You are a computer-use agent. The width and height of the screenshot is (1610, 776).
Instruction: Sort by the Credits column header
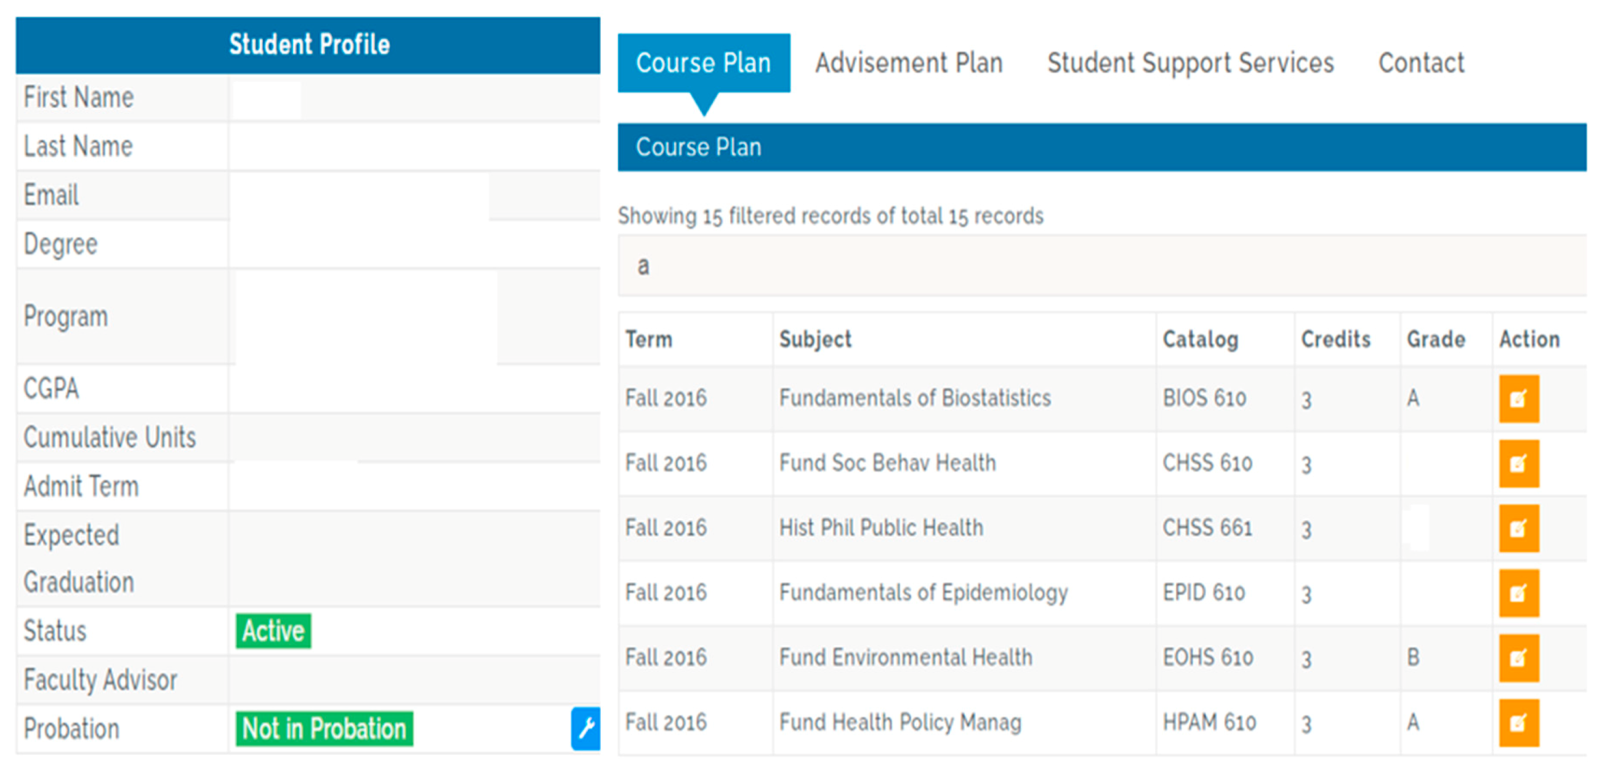tap(1335, 339)
